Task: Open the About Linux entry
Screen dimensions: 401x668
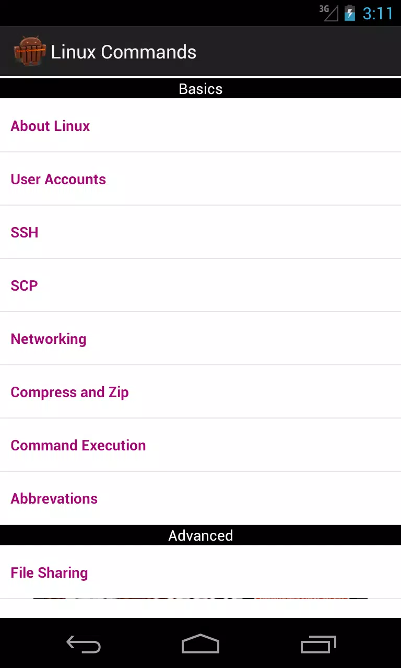Action: tap(200, 126)
